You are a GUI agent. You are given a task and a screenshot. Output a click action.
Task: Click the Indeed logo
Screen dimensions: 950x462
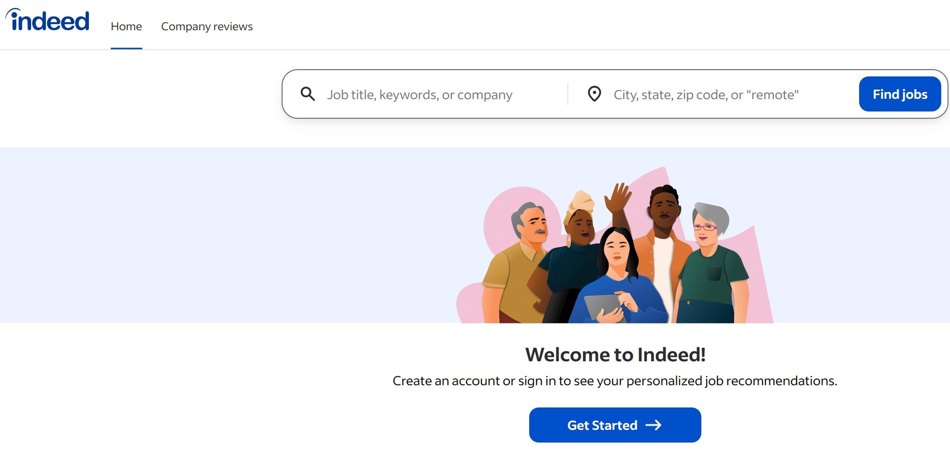coord(47,20)
